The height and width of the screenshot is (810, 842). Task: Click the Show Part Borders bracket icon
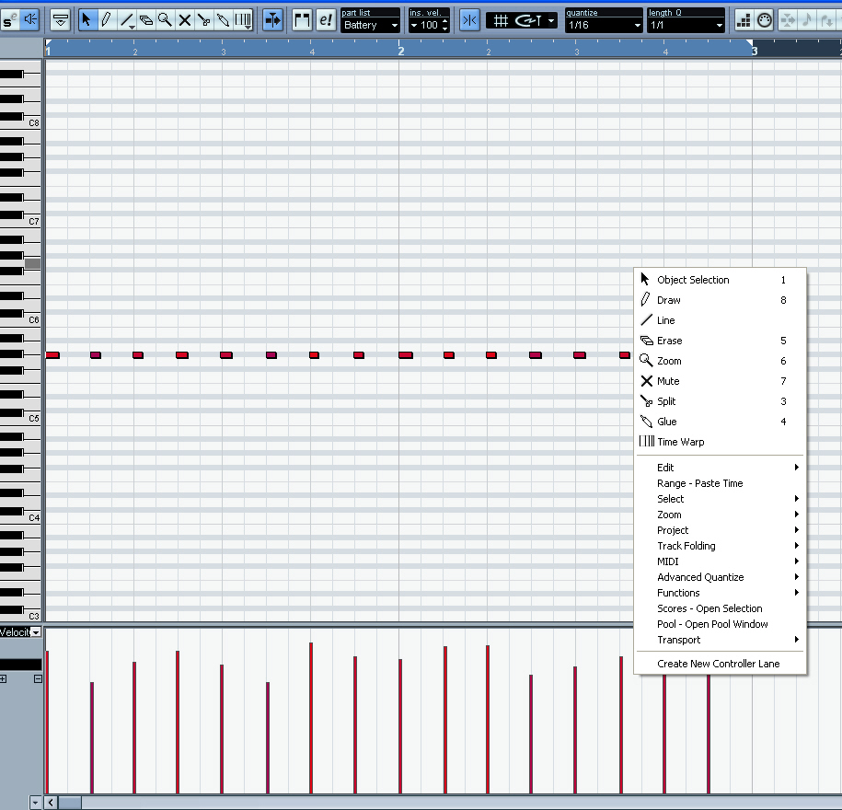[303, 20]
